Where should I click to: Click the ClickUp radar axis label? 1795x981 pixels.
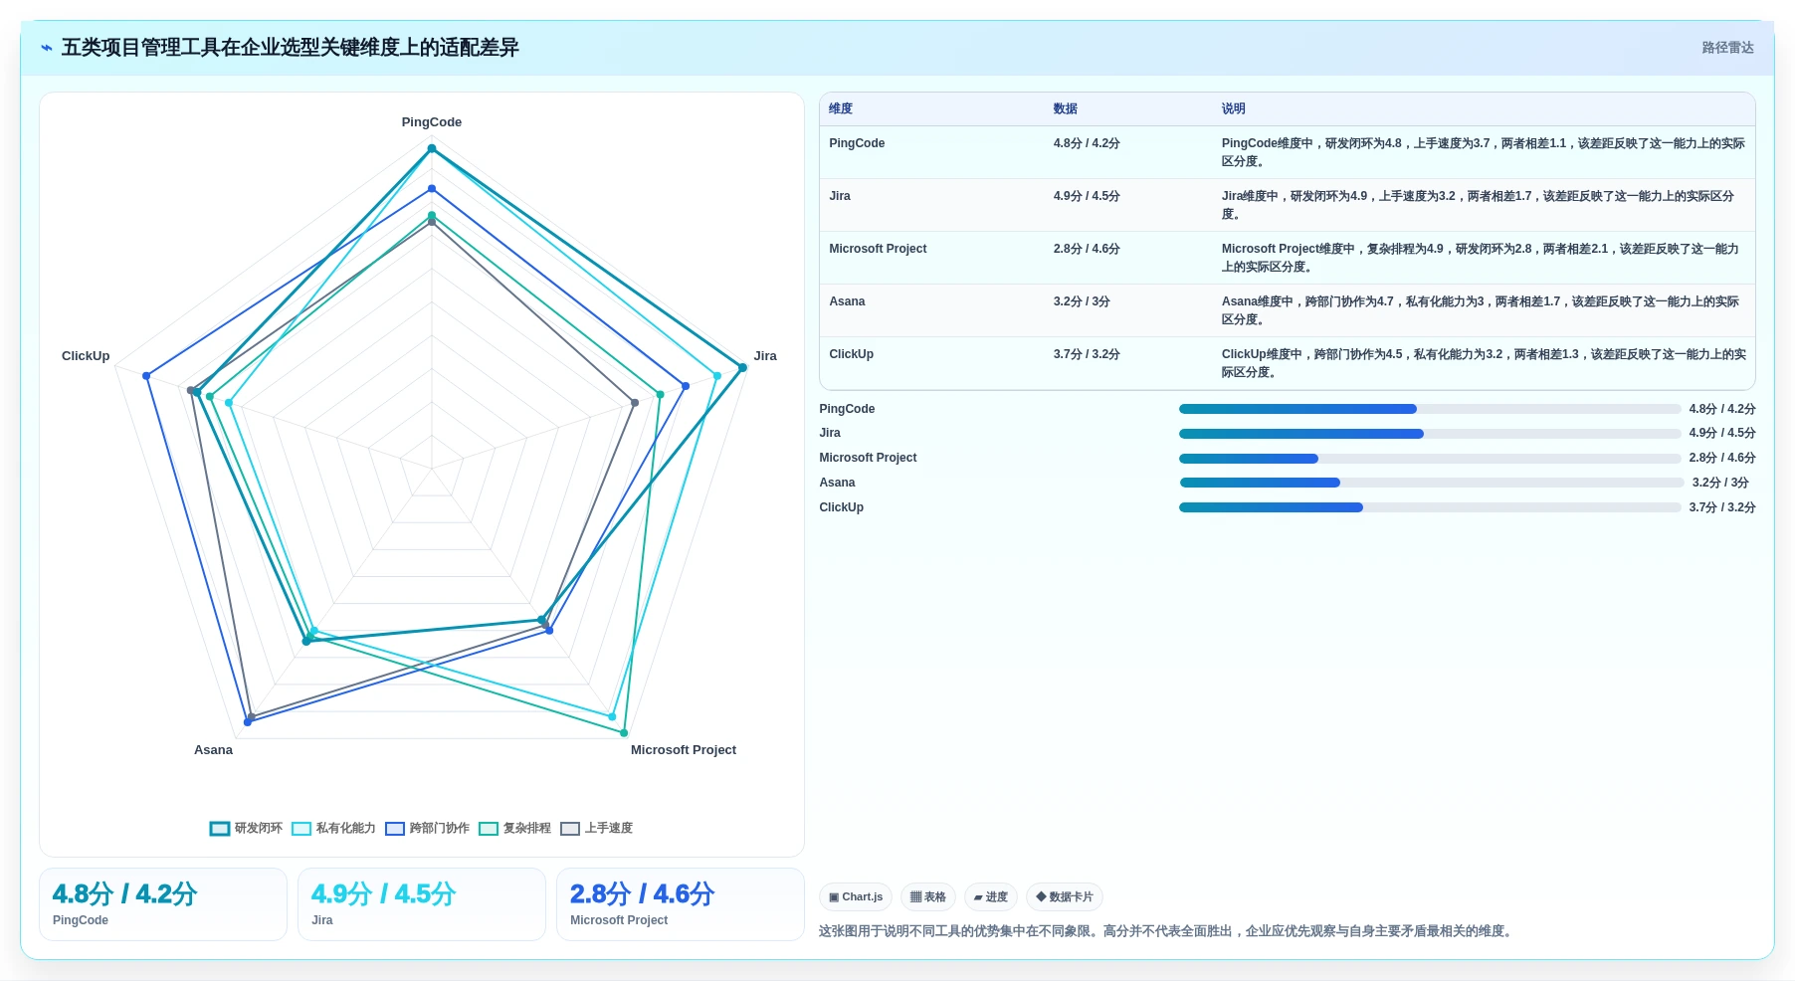(86, 356)
